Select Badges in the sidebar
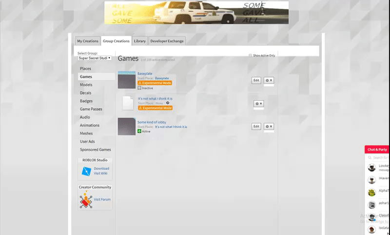The width and height of the screenshot is (390, 235). [86, 101]
